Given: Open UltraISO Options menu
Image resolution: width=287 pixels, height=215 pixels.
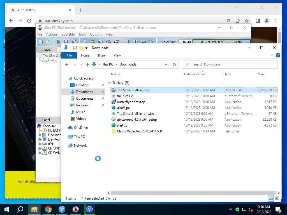Looking at the screenshot, I should pyautogui.click(x=96, y=34).
